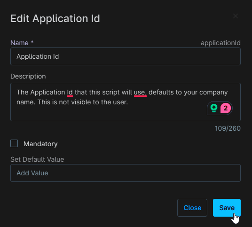Close the dialog using the Close button
The height and width of the screenshot is (227, 252).
coord(192,208)
